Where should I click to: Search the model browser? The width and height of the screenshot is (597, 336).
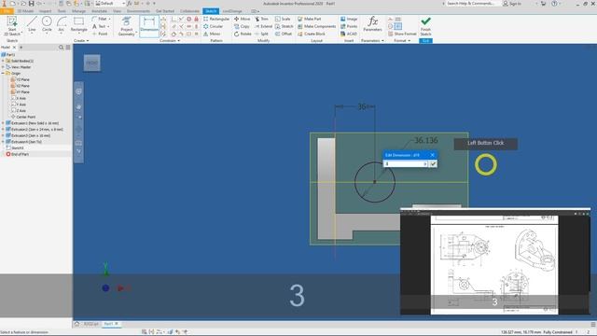tap(61, 48)
